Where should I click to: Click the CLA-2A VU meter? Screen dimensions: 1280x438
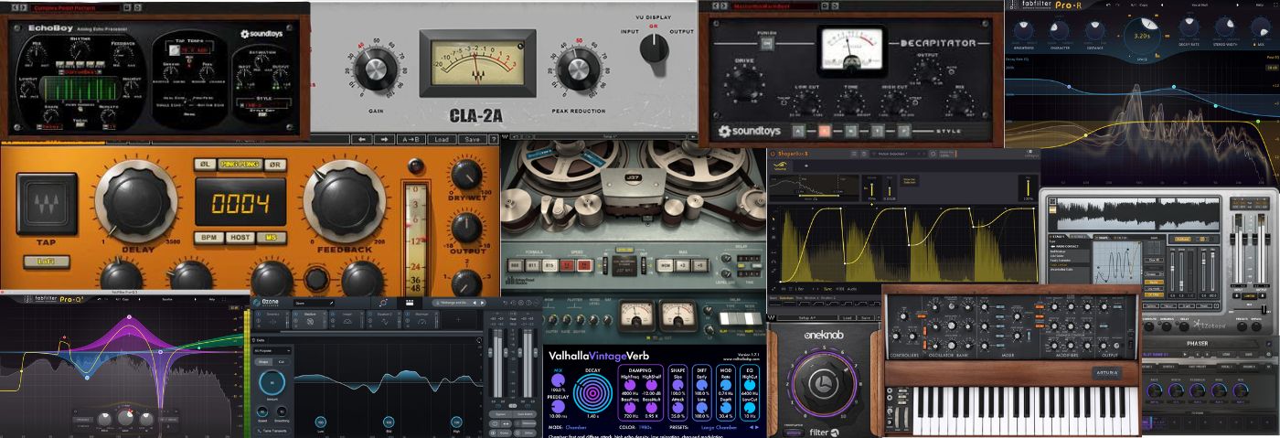477,62
